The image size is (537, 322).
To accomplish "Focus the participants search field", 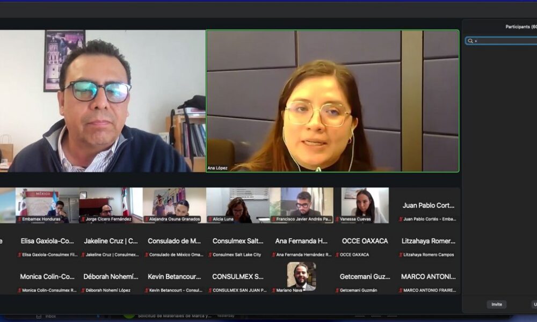I will (501, 41).
